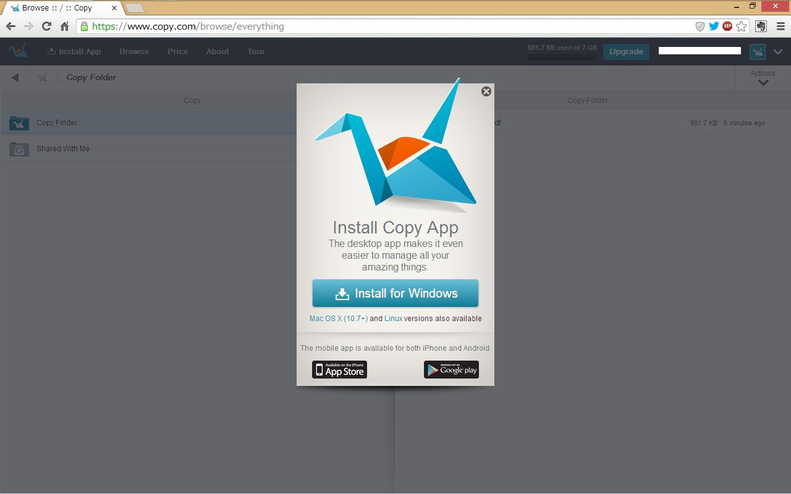
Task: Open the About menu item
Action: click(x=218, y=52)
